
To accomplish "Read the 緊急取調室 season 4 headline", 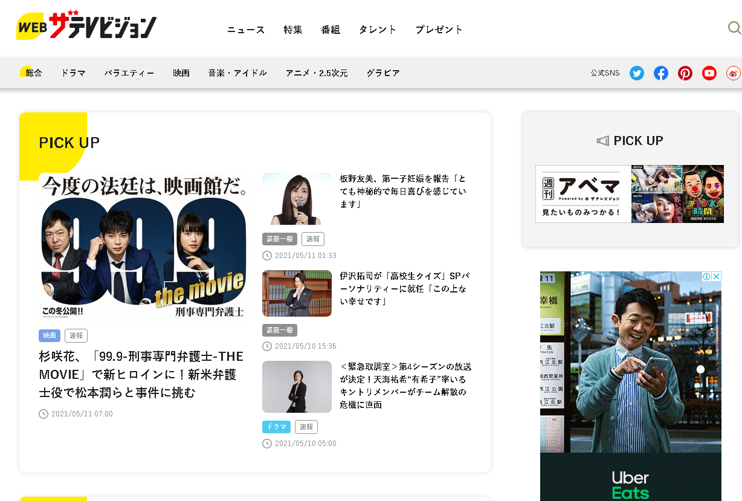I will click(405, 386).
